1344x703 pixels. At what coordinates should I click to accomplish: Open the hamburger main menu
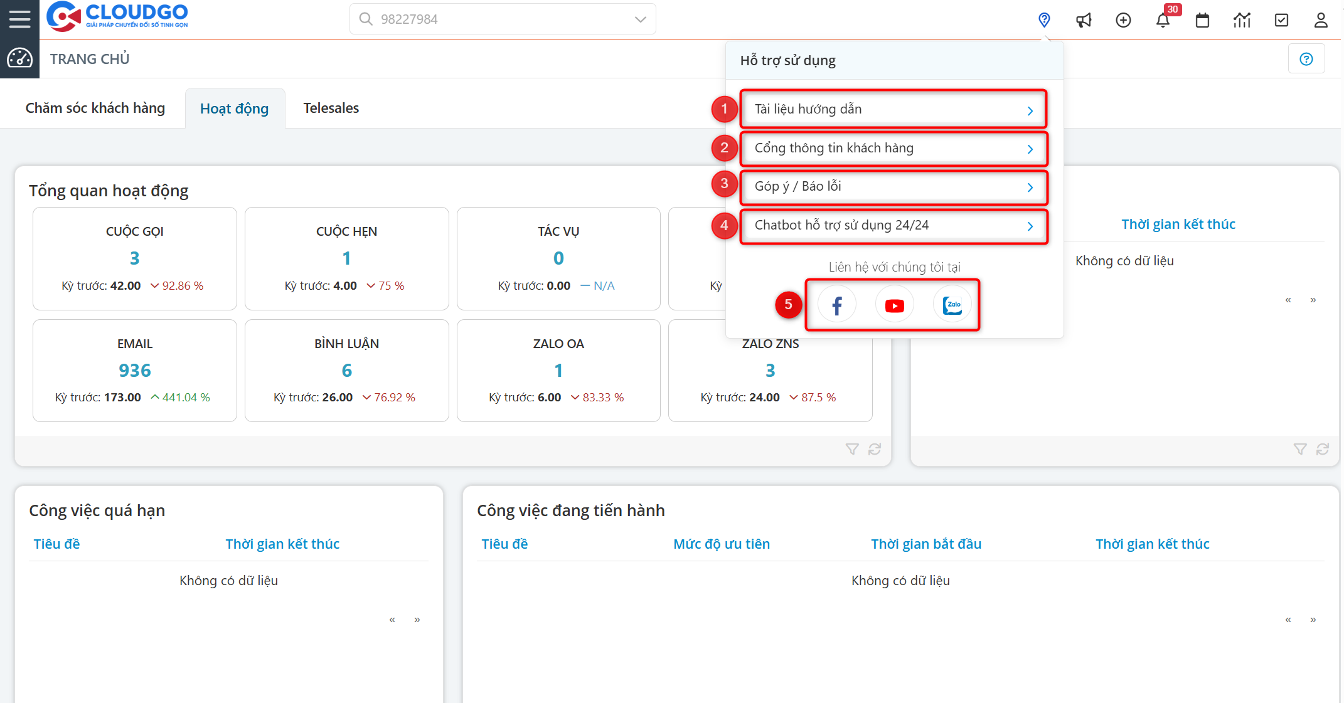pos(19,19)
